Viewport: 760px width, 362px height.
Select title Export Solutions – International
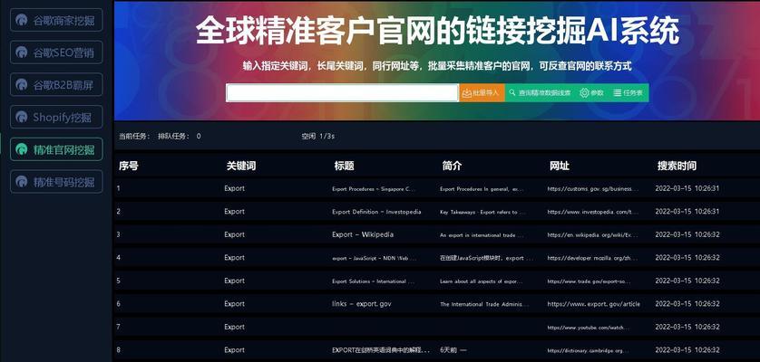(x=374, y=281)
